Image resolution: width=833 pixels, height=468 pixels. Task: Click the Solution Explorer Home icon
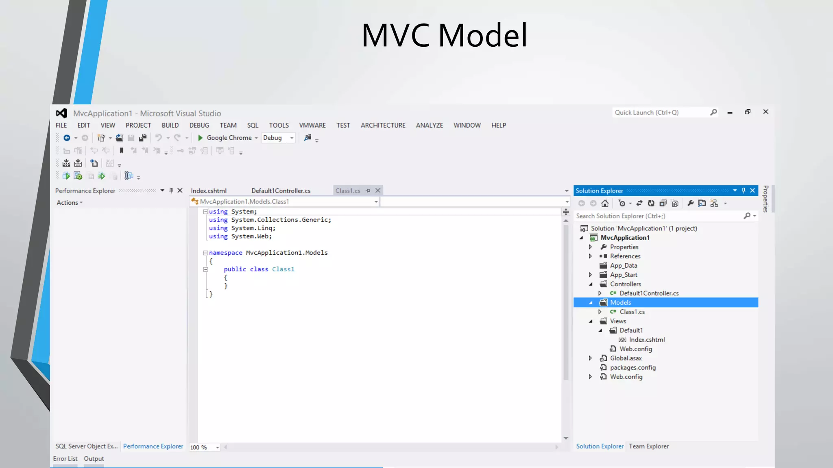pyautogui.click(x=605, y=204)
